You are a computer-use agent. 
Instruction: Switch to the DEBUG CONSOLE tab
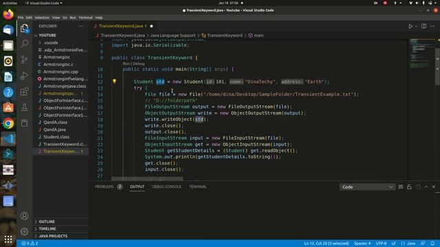click(x=166, y=187)
